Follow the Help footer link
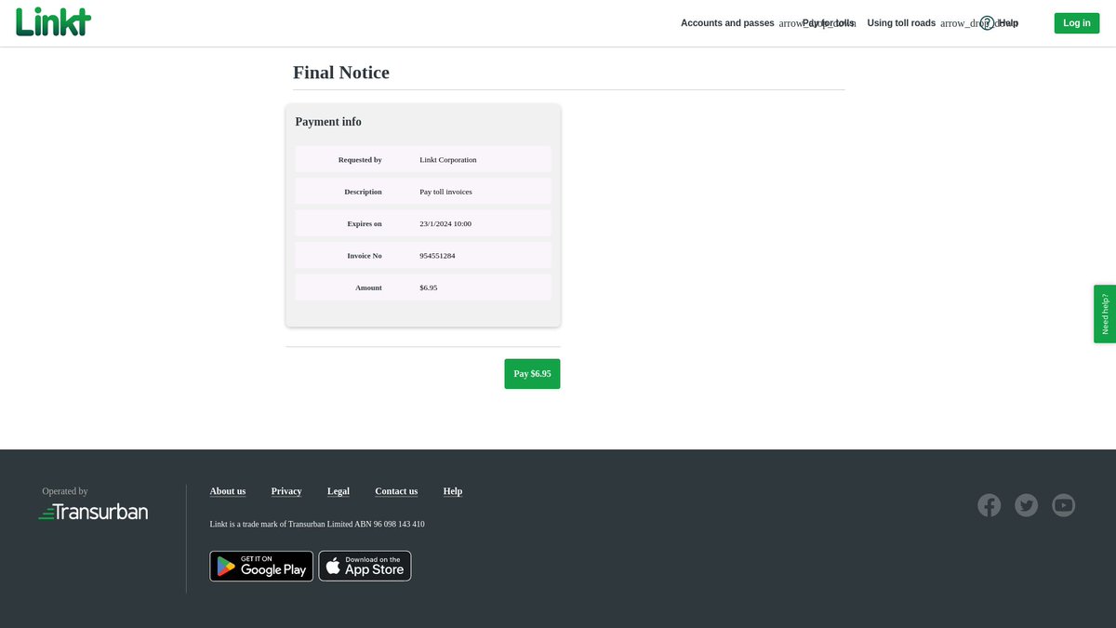The height and width of the screenshot is (628, 1116). (x=453, y=491)
